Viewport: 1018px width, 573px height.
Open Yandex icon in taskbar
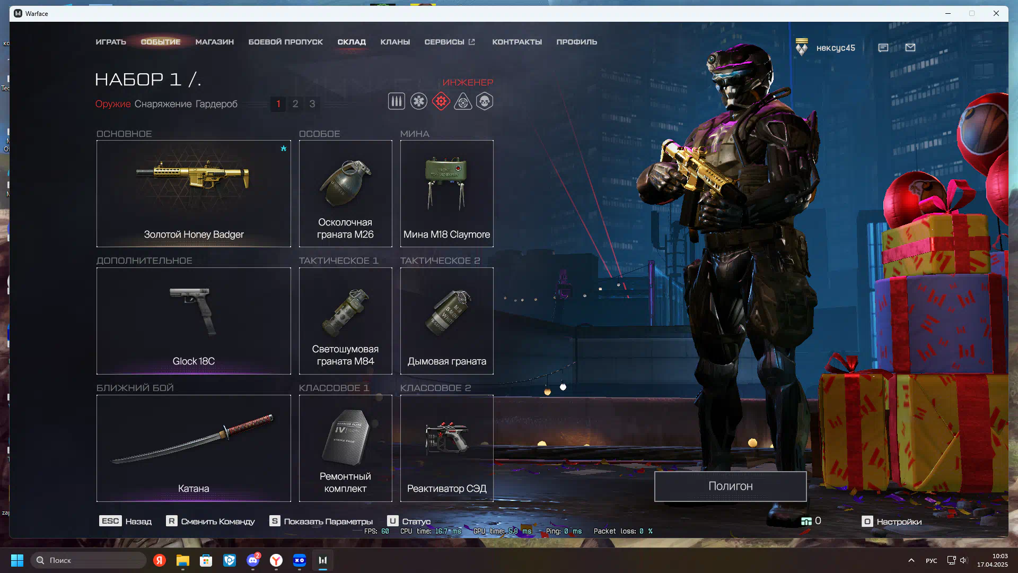pyautogui.click(x=160, y=560)
